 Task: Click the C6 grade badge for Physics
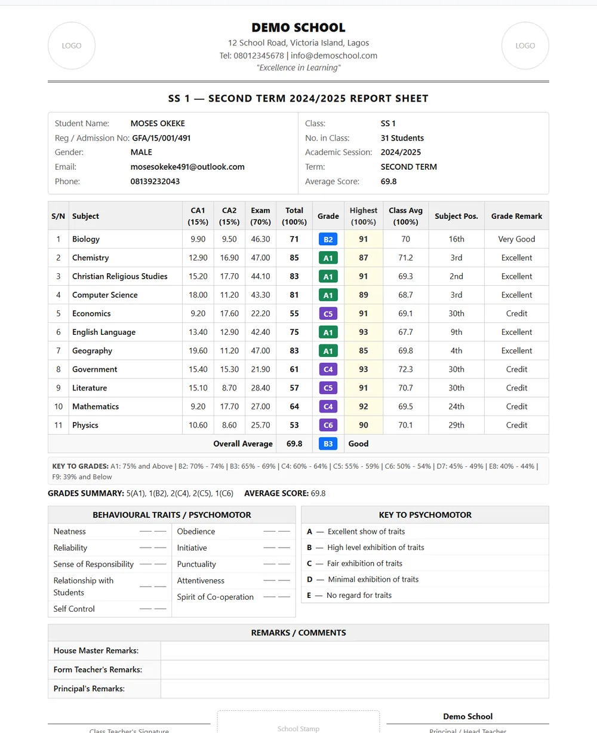tap(328, 425)
